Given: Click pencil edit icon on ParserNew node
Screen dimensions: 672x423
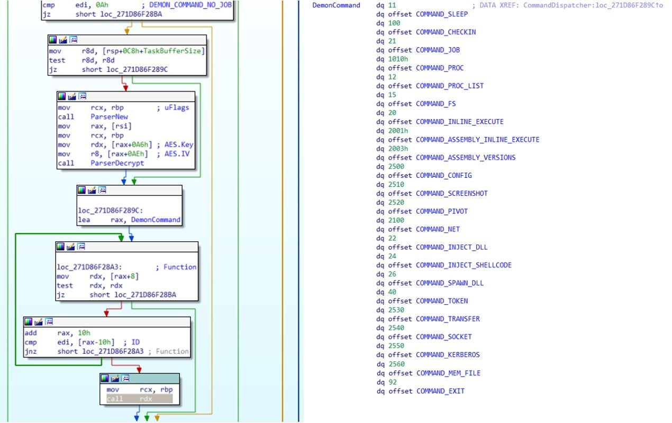Looking at the screenshot, I should [x=72, y=96].
